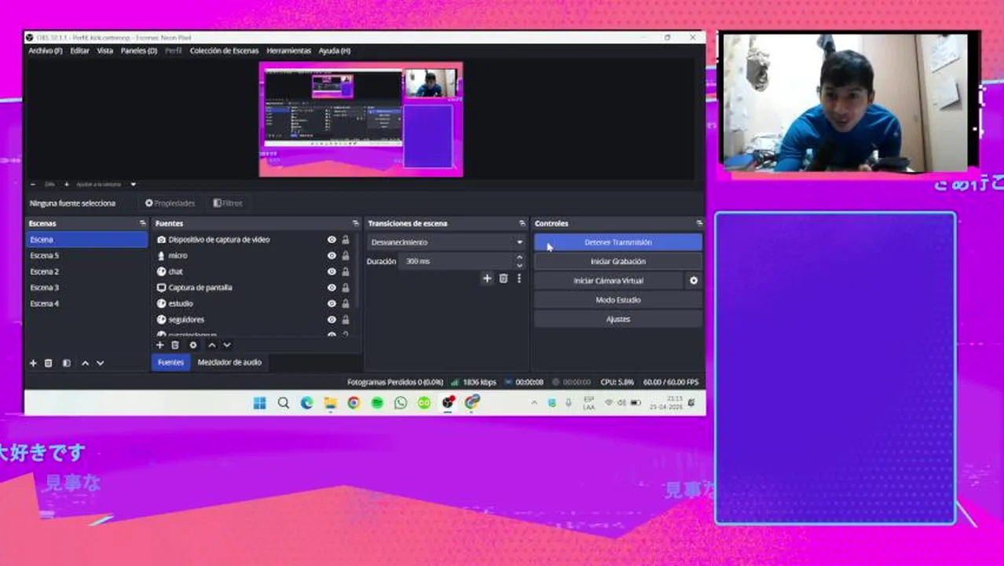Open virtual camera settings gear
This screenshot has height=566, width=1004.
(x=694, y=281)
